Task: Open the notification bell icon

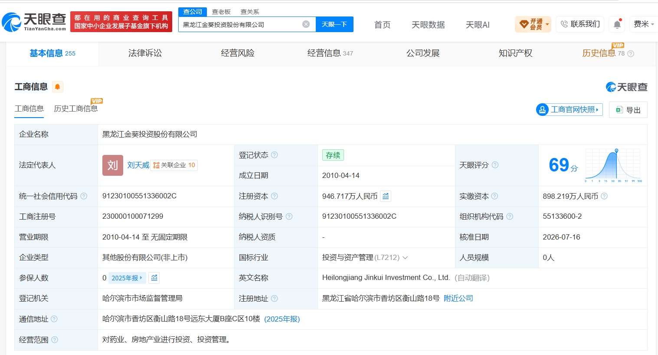Action: click(x=617, y=24)
